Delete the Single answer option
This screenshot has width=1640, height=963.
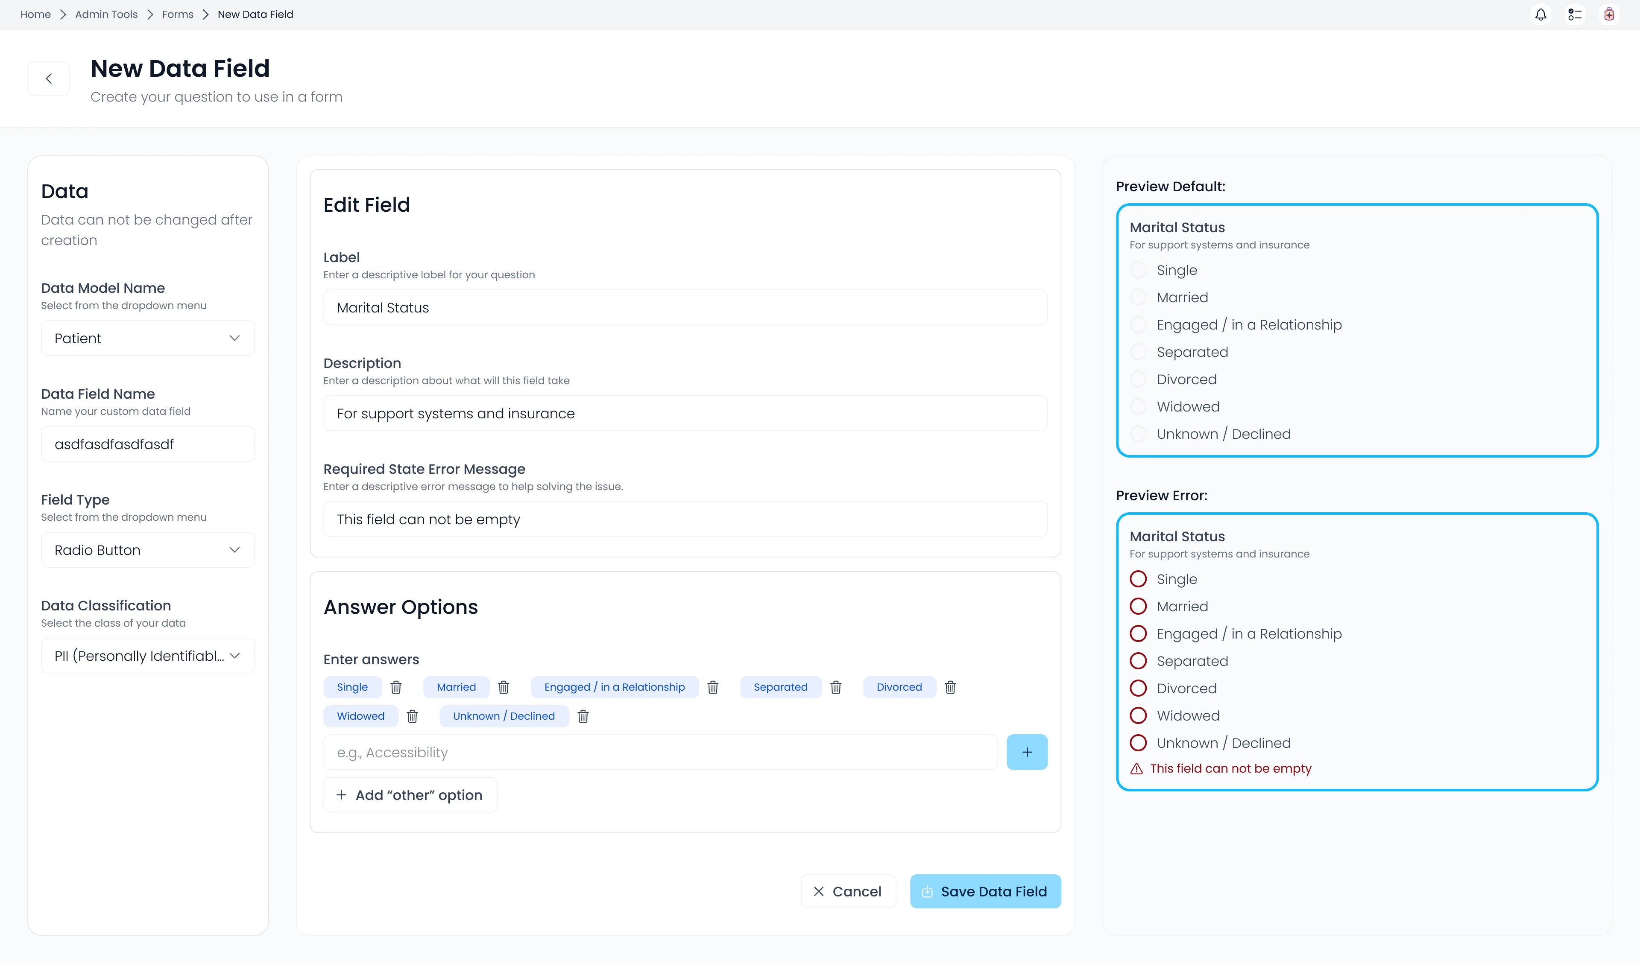pyautogui.click(x=395, y=687)
